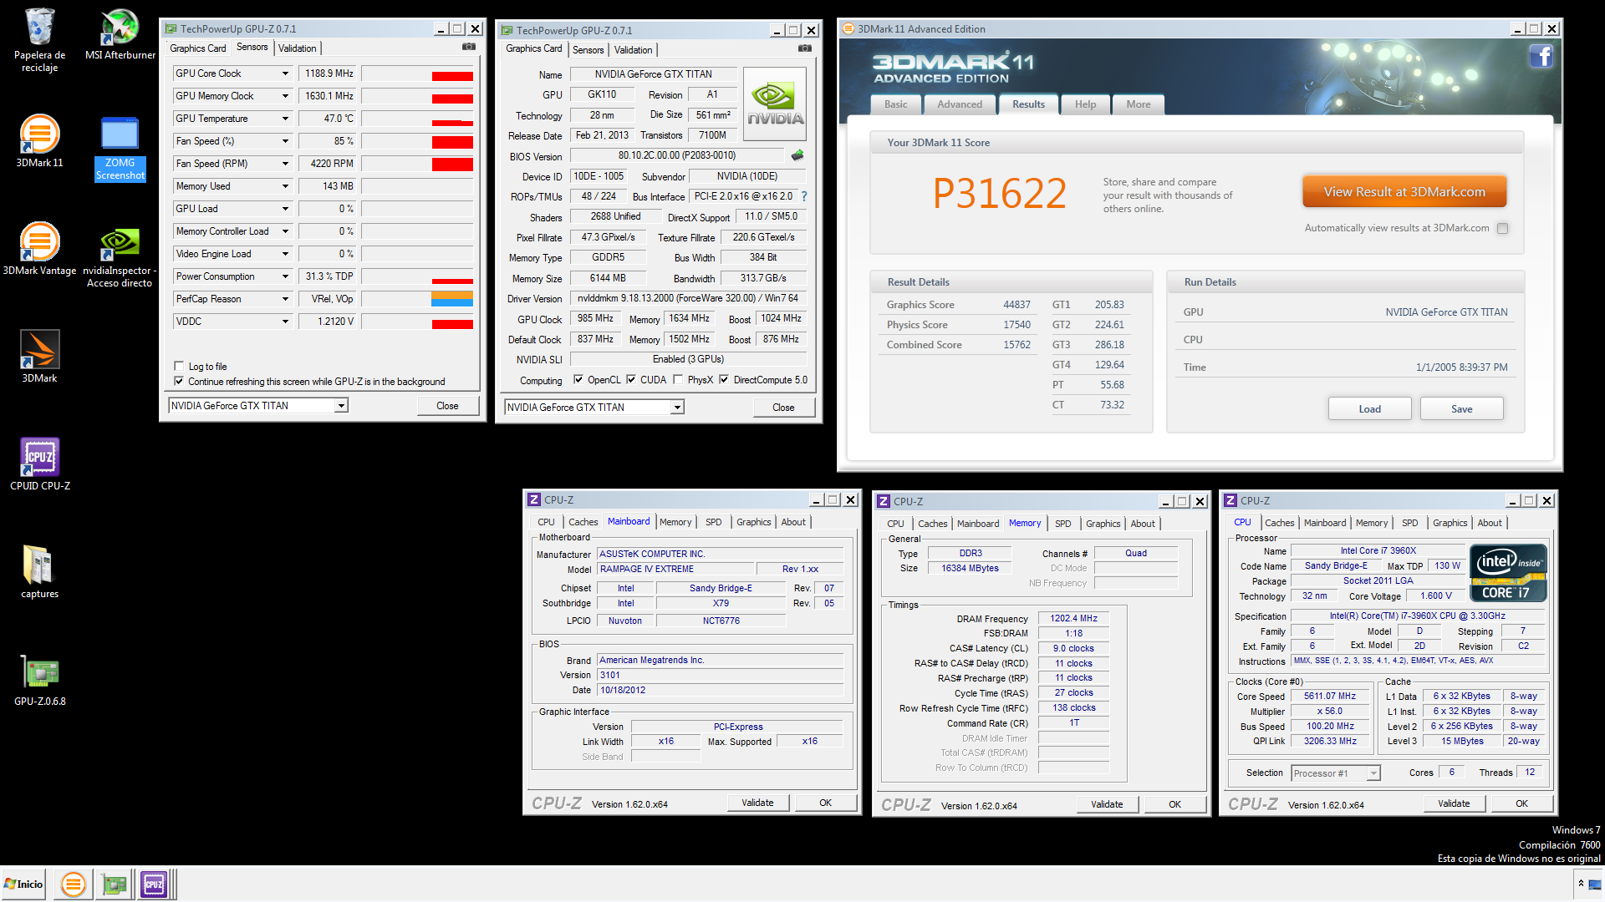
Task: Toggle Continue refreshing in background checkbox
Action: click(178, 381)
